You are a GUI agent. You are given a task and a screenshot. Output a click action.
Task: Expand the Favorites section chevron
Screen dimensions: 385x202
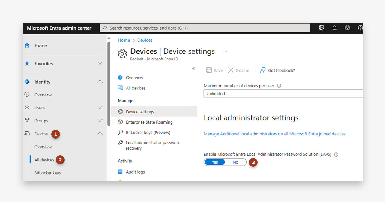(100, 63)
